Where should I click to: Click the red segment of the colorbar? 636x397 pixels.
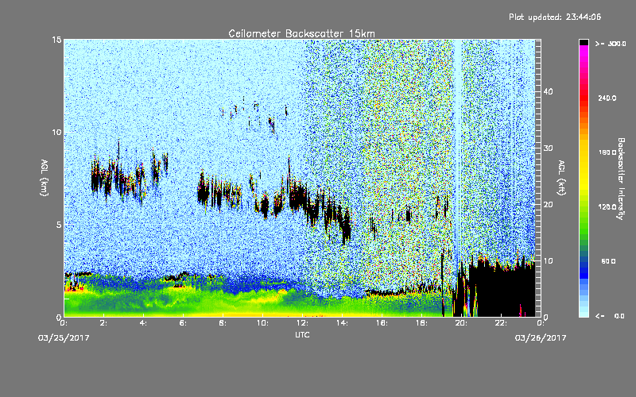click(x=584, y=99)
